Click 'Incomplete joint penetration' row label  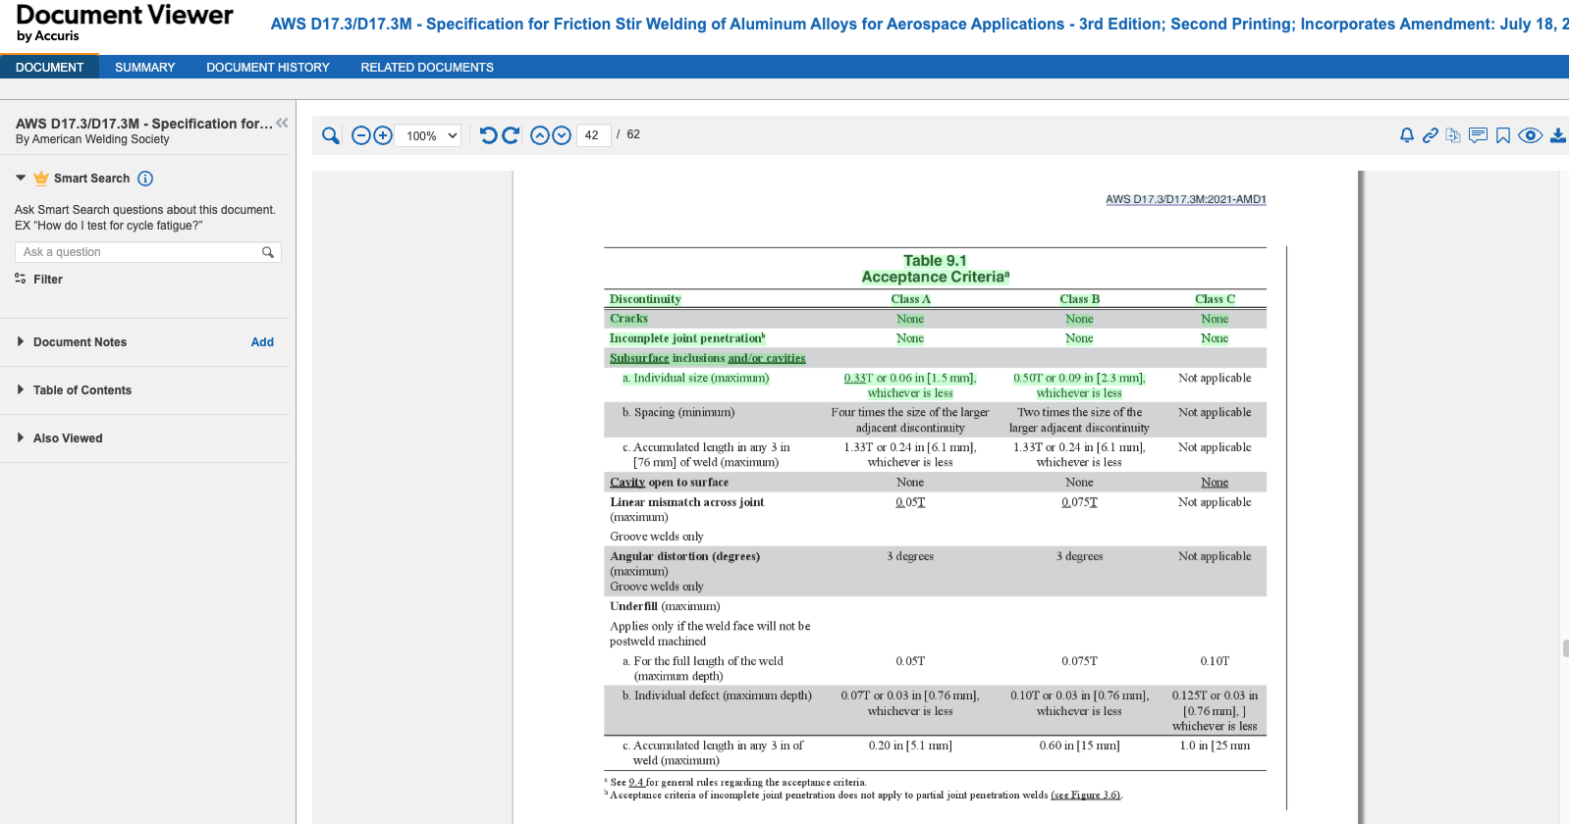[x=687, y=338]
